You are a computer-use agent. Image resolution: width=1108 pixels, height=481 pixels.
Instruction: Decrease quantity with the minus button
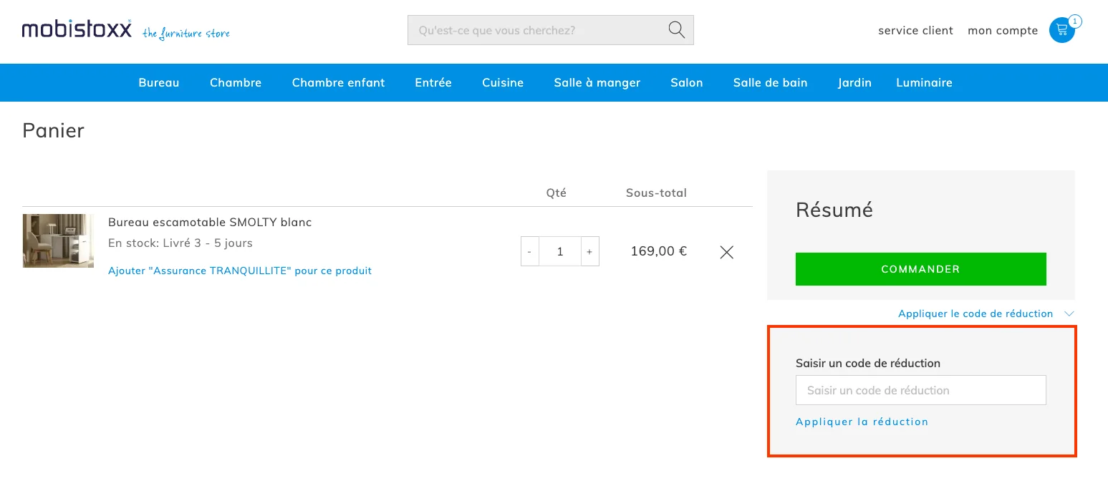(529, 251)
